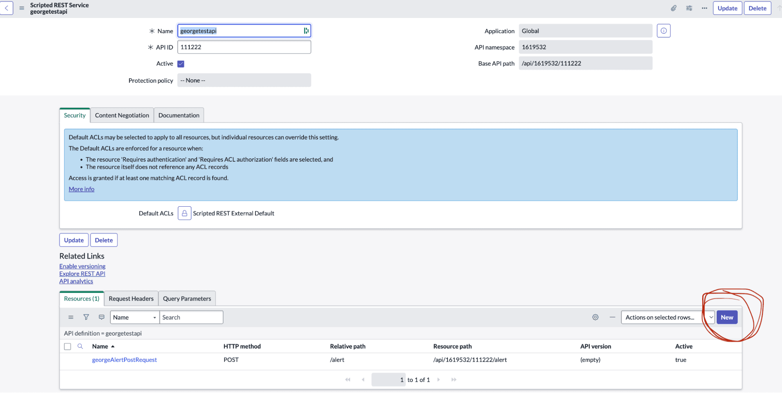Screen dimensions: 782x393
Task: Click the New button in Resources
Action: 727,317
